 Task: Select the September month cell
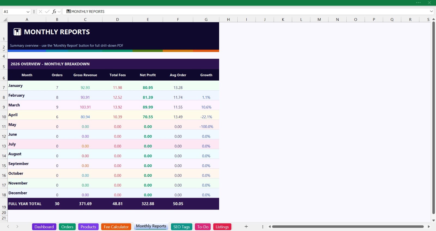click(27, 164)
